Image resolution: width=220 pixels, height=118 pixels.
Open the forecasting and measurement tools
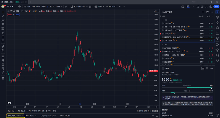point(3,29)
